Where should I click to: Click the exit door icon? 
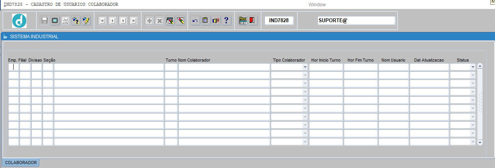pos(253,21)
